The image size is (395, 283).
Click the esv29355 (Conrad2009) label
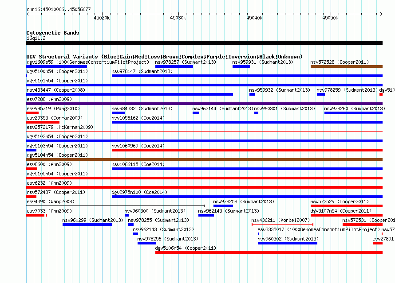pos(55,118)
